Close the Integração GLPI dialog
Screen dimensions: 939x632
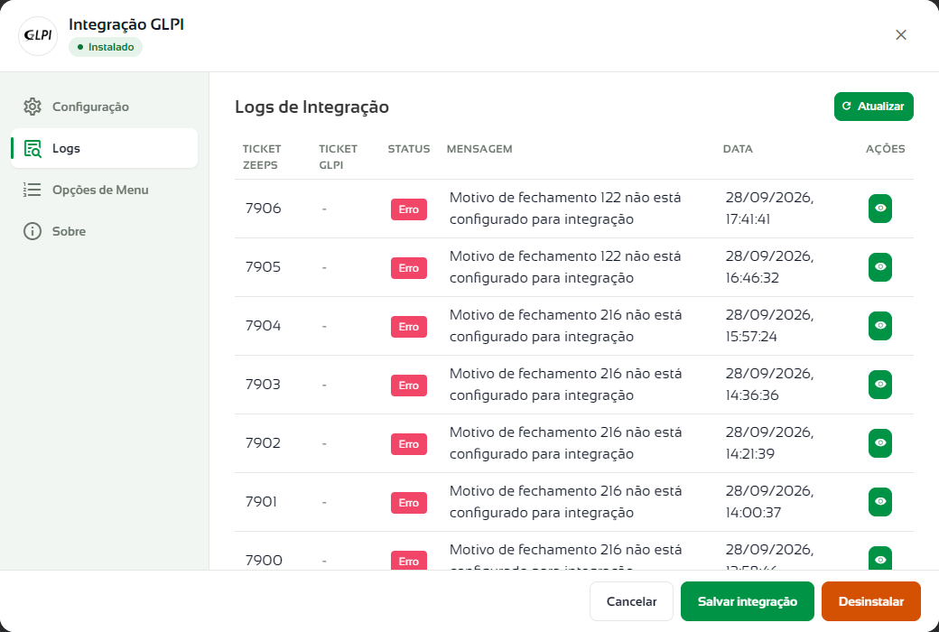901,35
